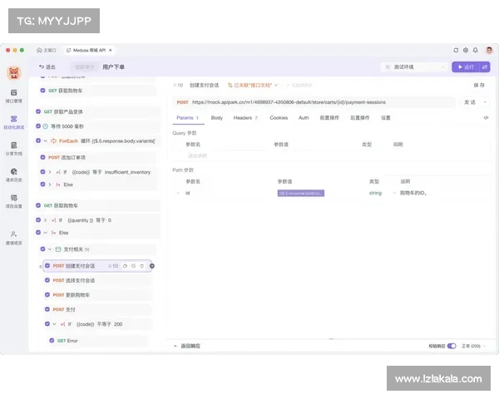Open the 测试环境 environment dropdown
Viewport: 499px width, 399px height.
[x=414, y=67]
